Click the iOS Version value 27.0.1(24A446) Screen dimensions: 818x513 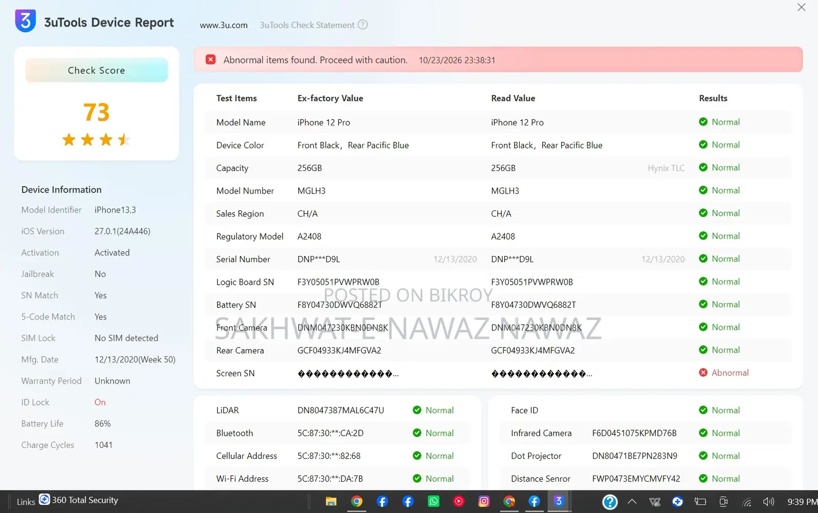click(x=122, y=231)
